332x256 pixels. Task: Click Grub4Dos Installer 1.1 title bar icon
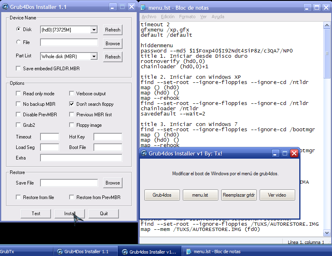pos(6,7)
